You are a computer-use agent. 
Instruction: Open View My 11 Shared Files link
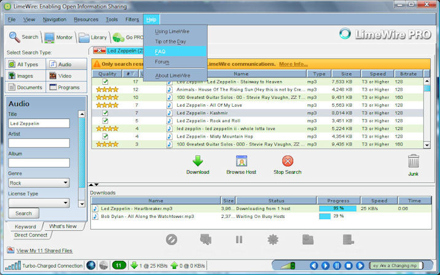[x=44, y=250]
